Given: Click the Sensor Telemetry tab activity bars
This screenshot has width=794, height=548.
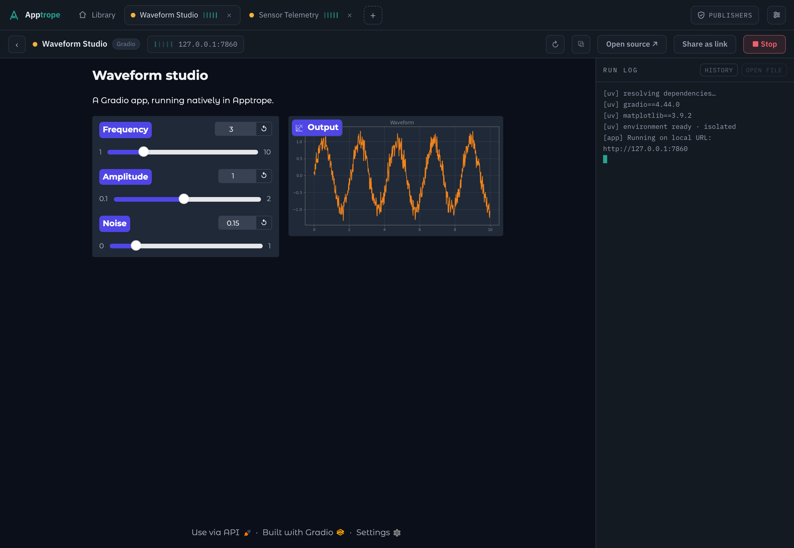Looking at the screenshot, I should 331,15.
